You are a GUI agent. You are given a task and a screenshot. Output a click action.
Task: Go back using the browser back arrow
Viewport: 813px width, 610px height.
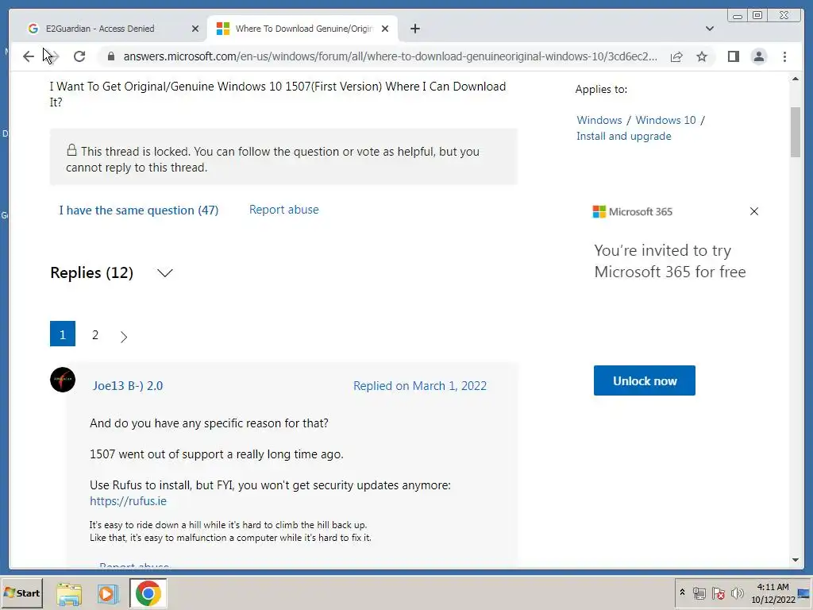[28, 56]
